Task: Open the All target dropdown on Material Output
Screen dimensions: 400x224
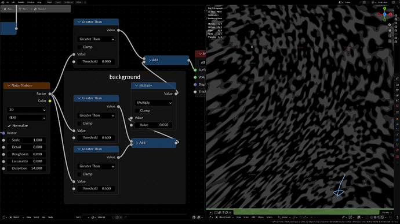Action: [202, 62]
